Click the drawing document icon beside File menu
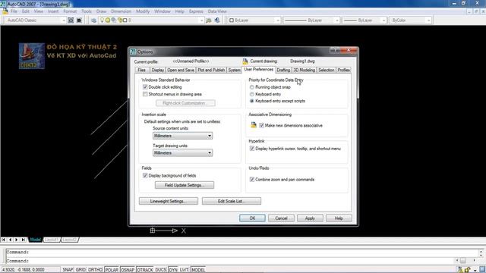Image resolution: width=486 pixels, height=273 pixels. (5, 11)
